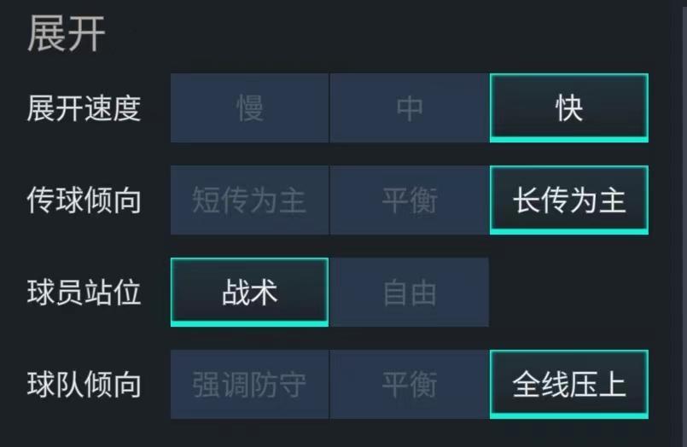Viewport: 687px width, 447px height.
Task: Click the 球员站位 row label
Action: click(x=84, y=293)
